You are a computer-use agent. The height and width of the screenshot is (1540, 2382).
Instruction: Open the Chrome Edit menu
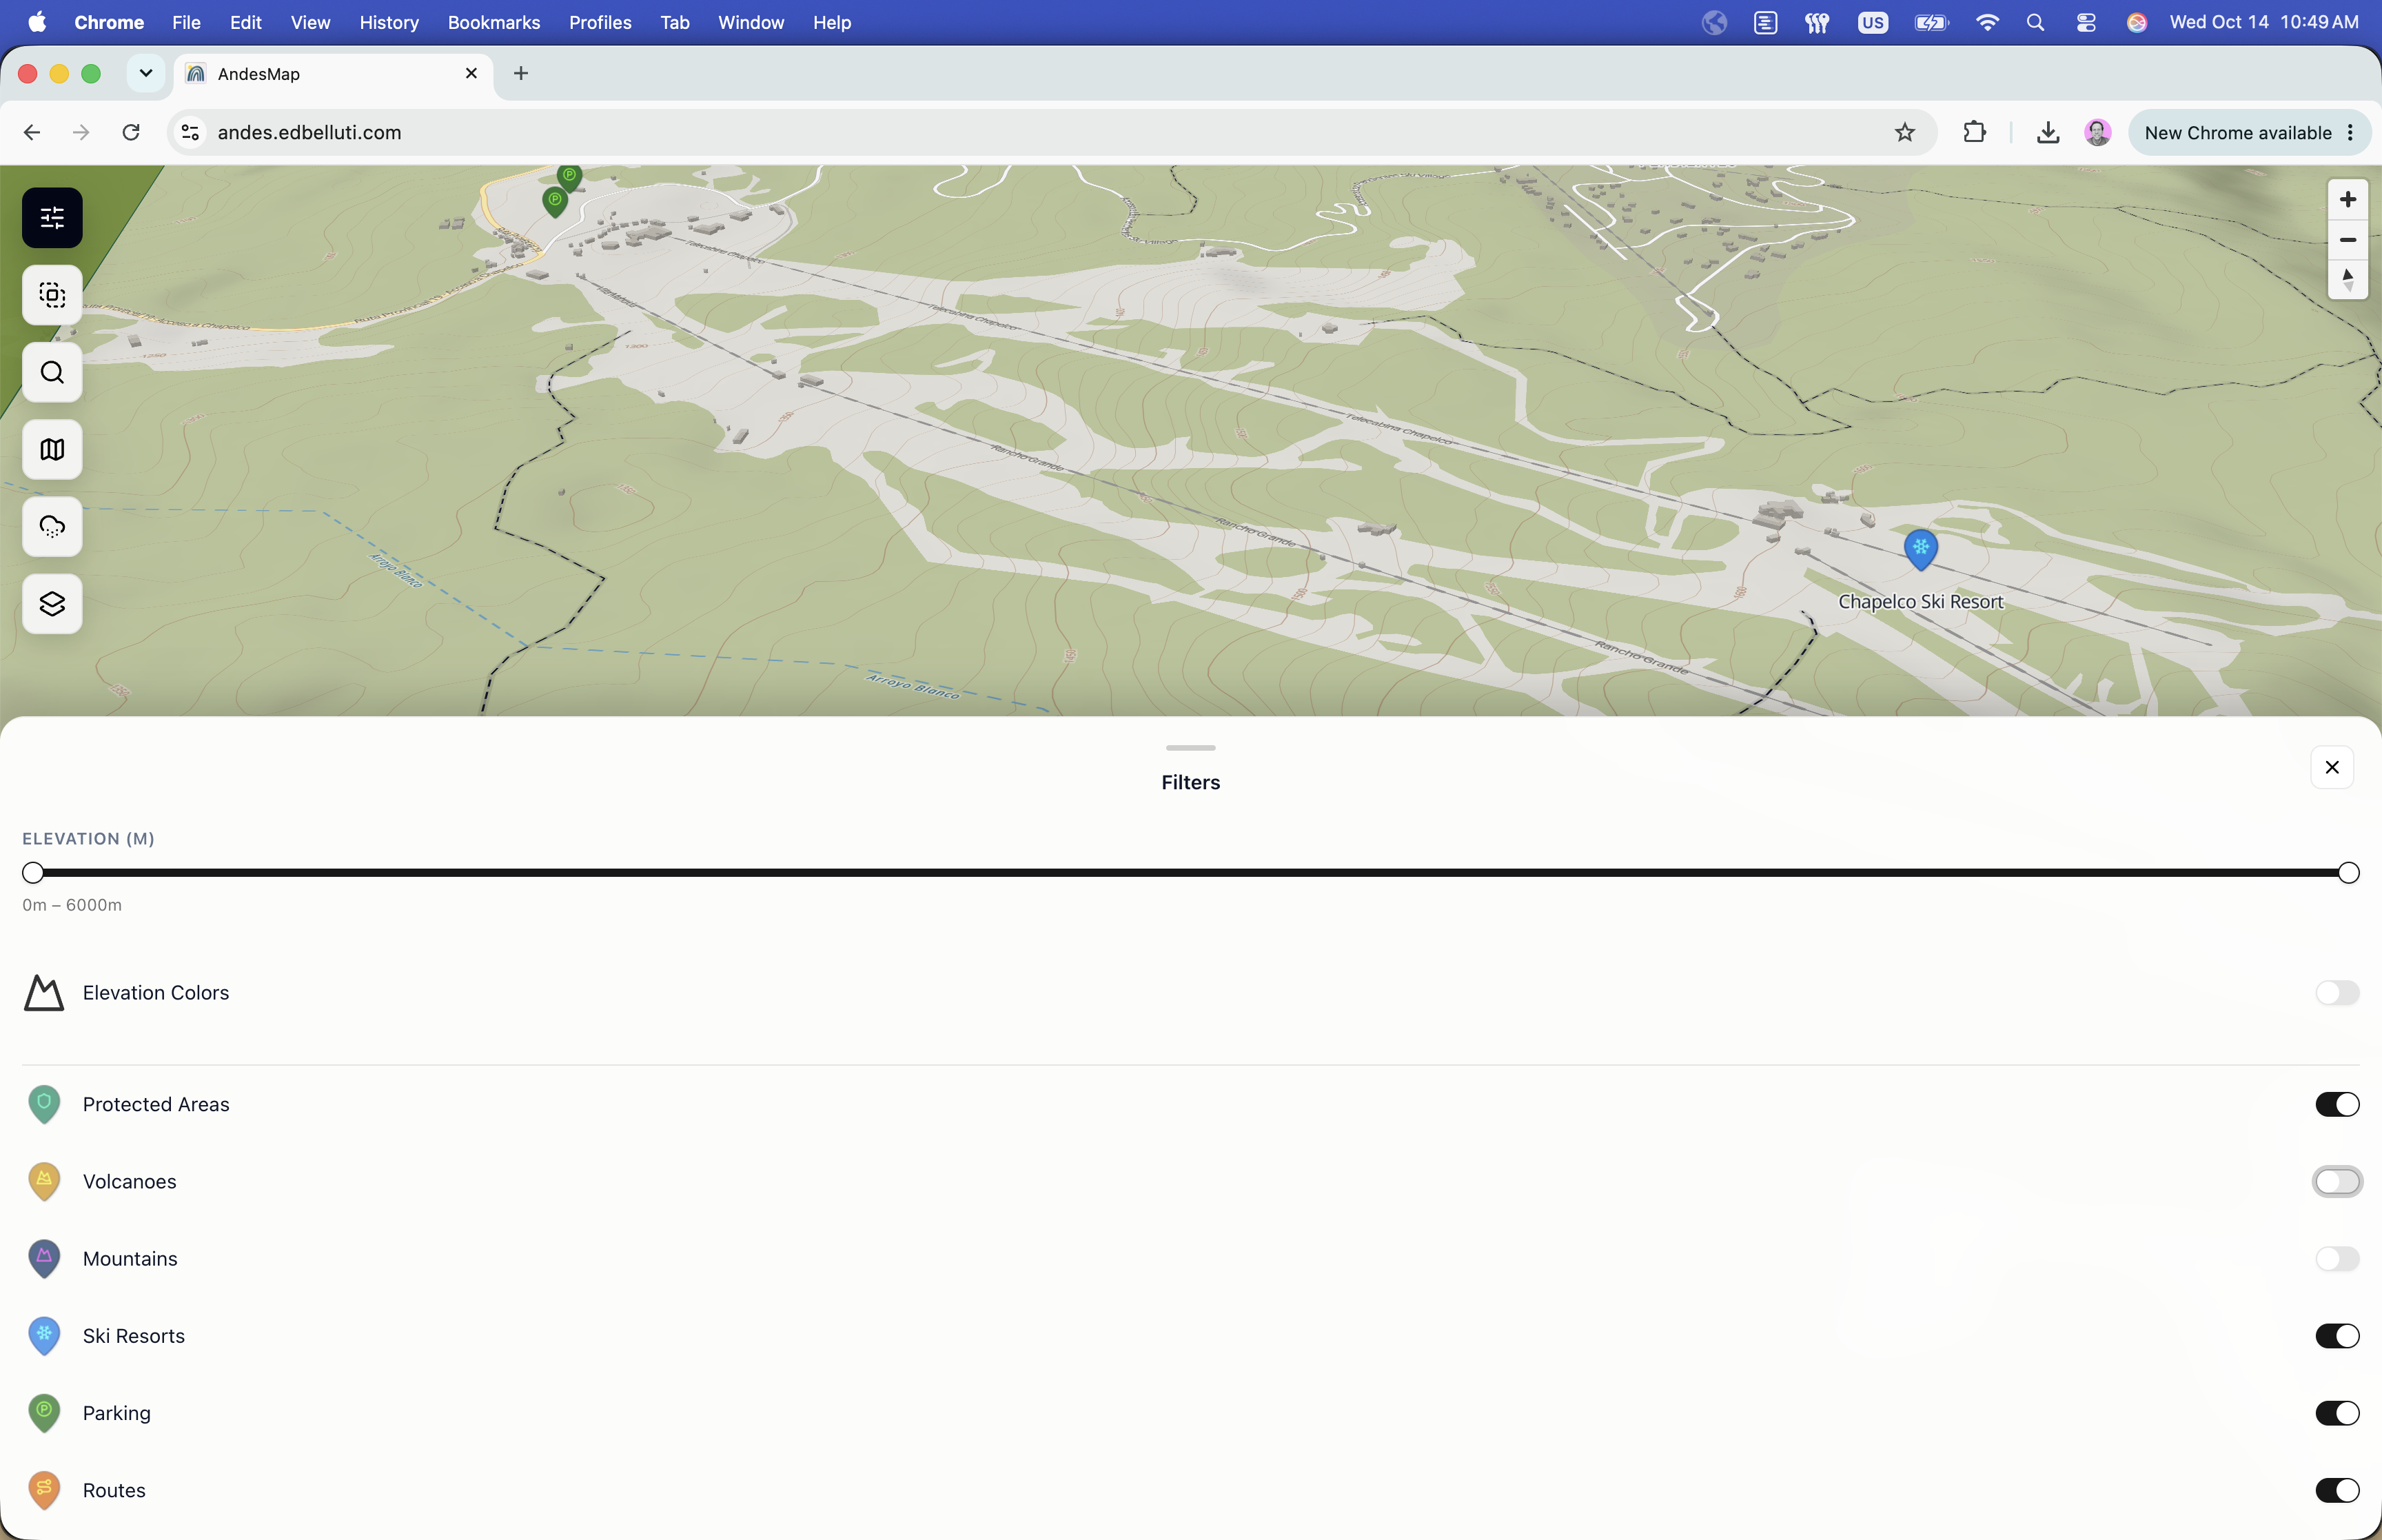(245, 22)
